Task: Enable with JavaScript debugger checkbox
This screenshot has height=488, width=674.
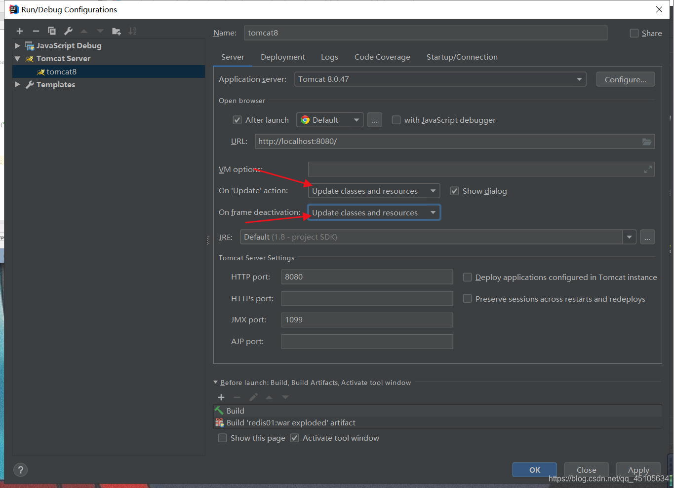Action: 396,120
